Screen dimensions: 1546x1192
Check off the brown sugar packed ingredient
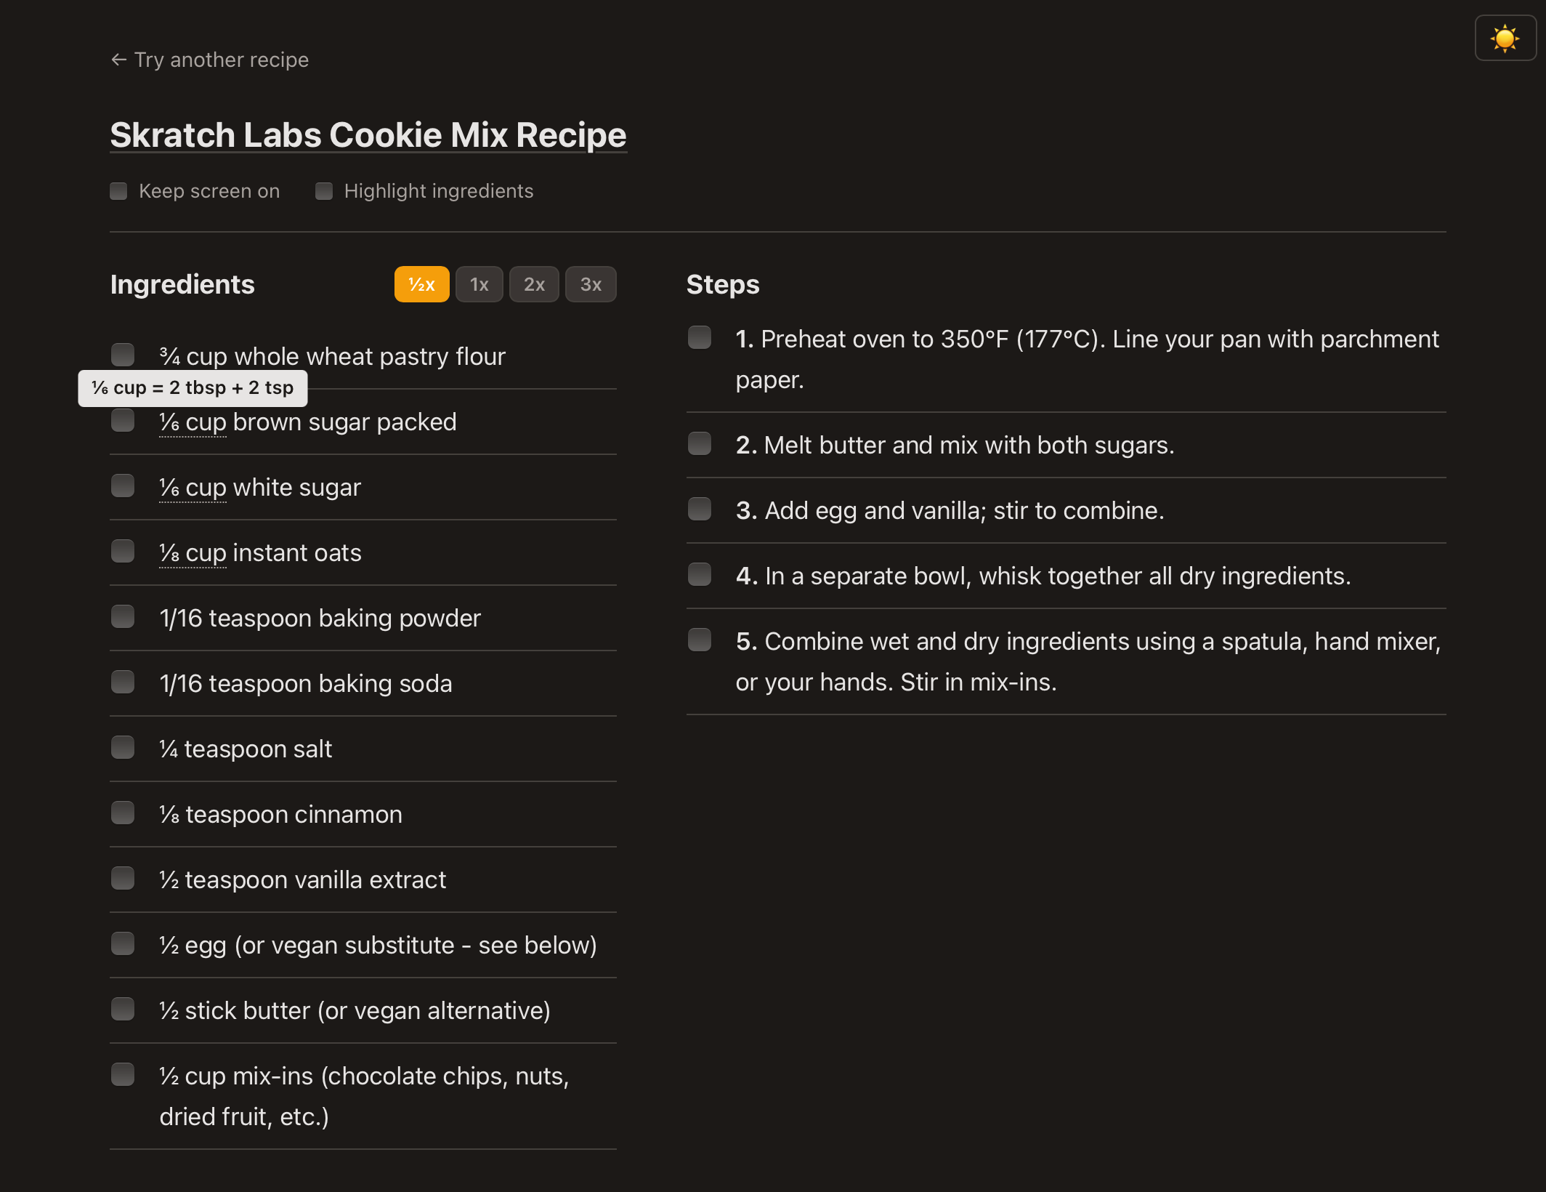[x=123, y=421]
